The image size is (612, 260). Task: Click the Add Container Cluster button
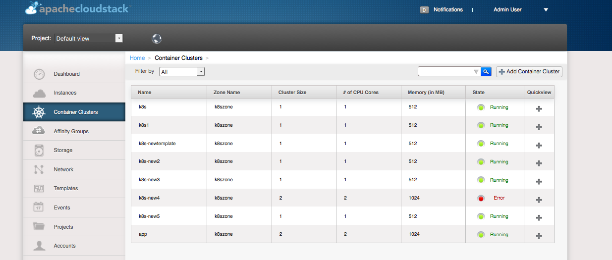coord(529,71)
